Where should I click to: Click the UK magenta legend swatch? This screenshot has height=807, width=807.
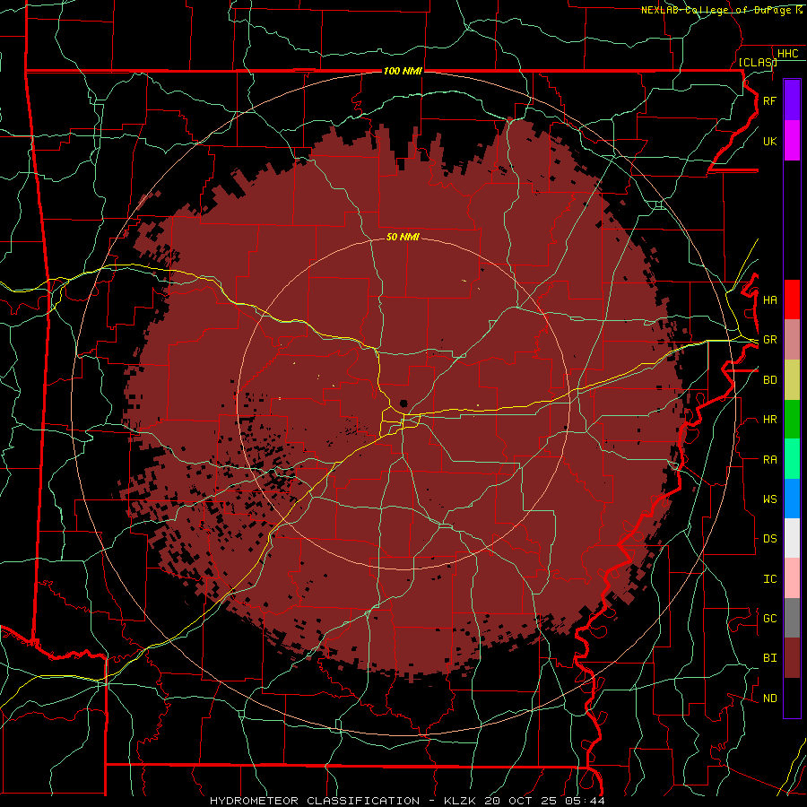792,141
